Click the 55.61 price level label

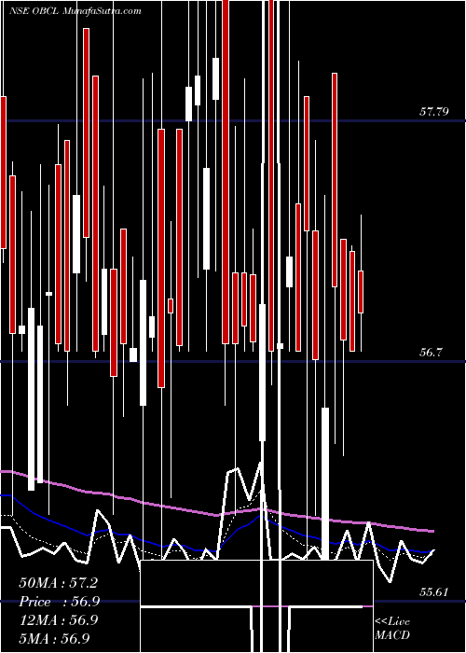(433, 592)
